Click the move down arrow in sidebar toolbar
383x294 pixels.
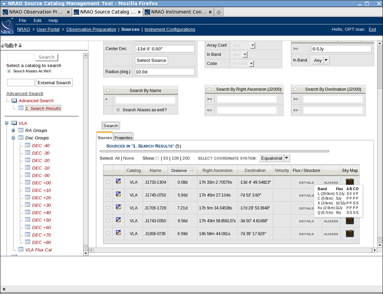click(20, 45)
